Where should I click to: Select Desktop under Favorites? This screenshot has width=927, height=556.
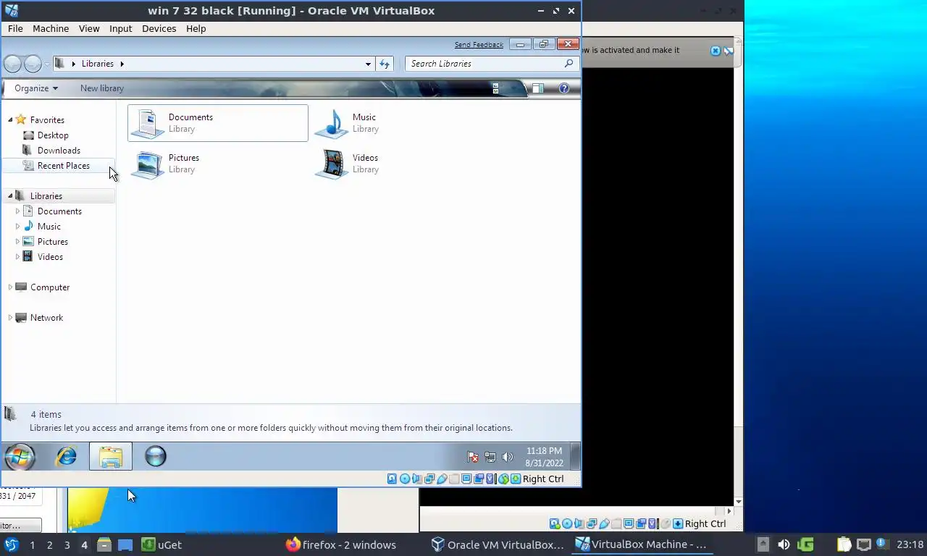[x=53, y=135]
